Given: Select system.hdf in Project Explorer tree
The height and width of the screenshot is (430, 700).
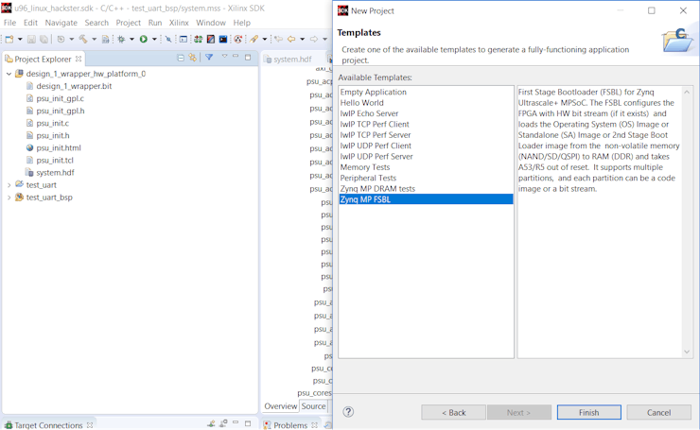Looking at the screenshot, I should (56, 173).
